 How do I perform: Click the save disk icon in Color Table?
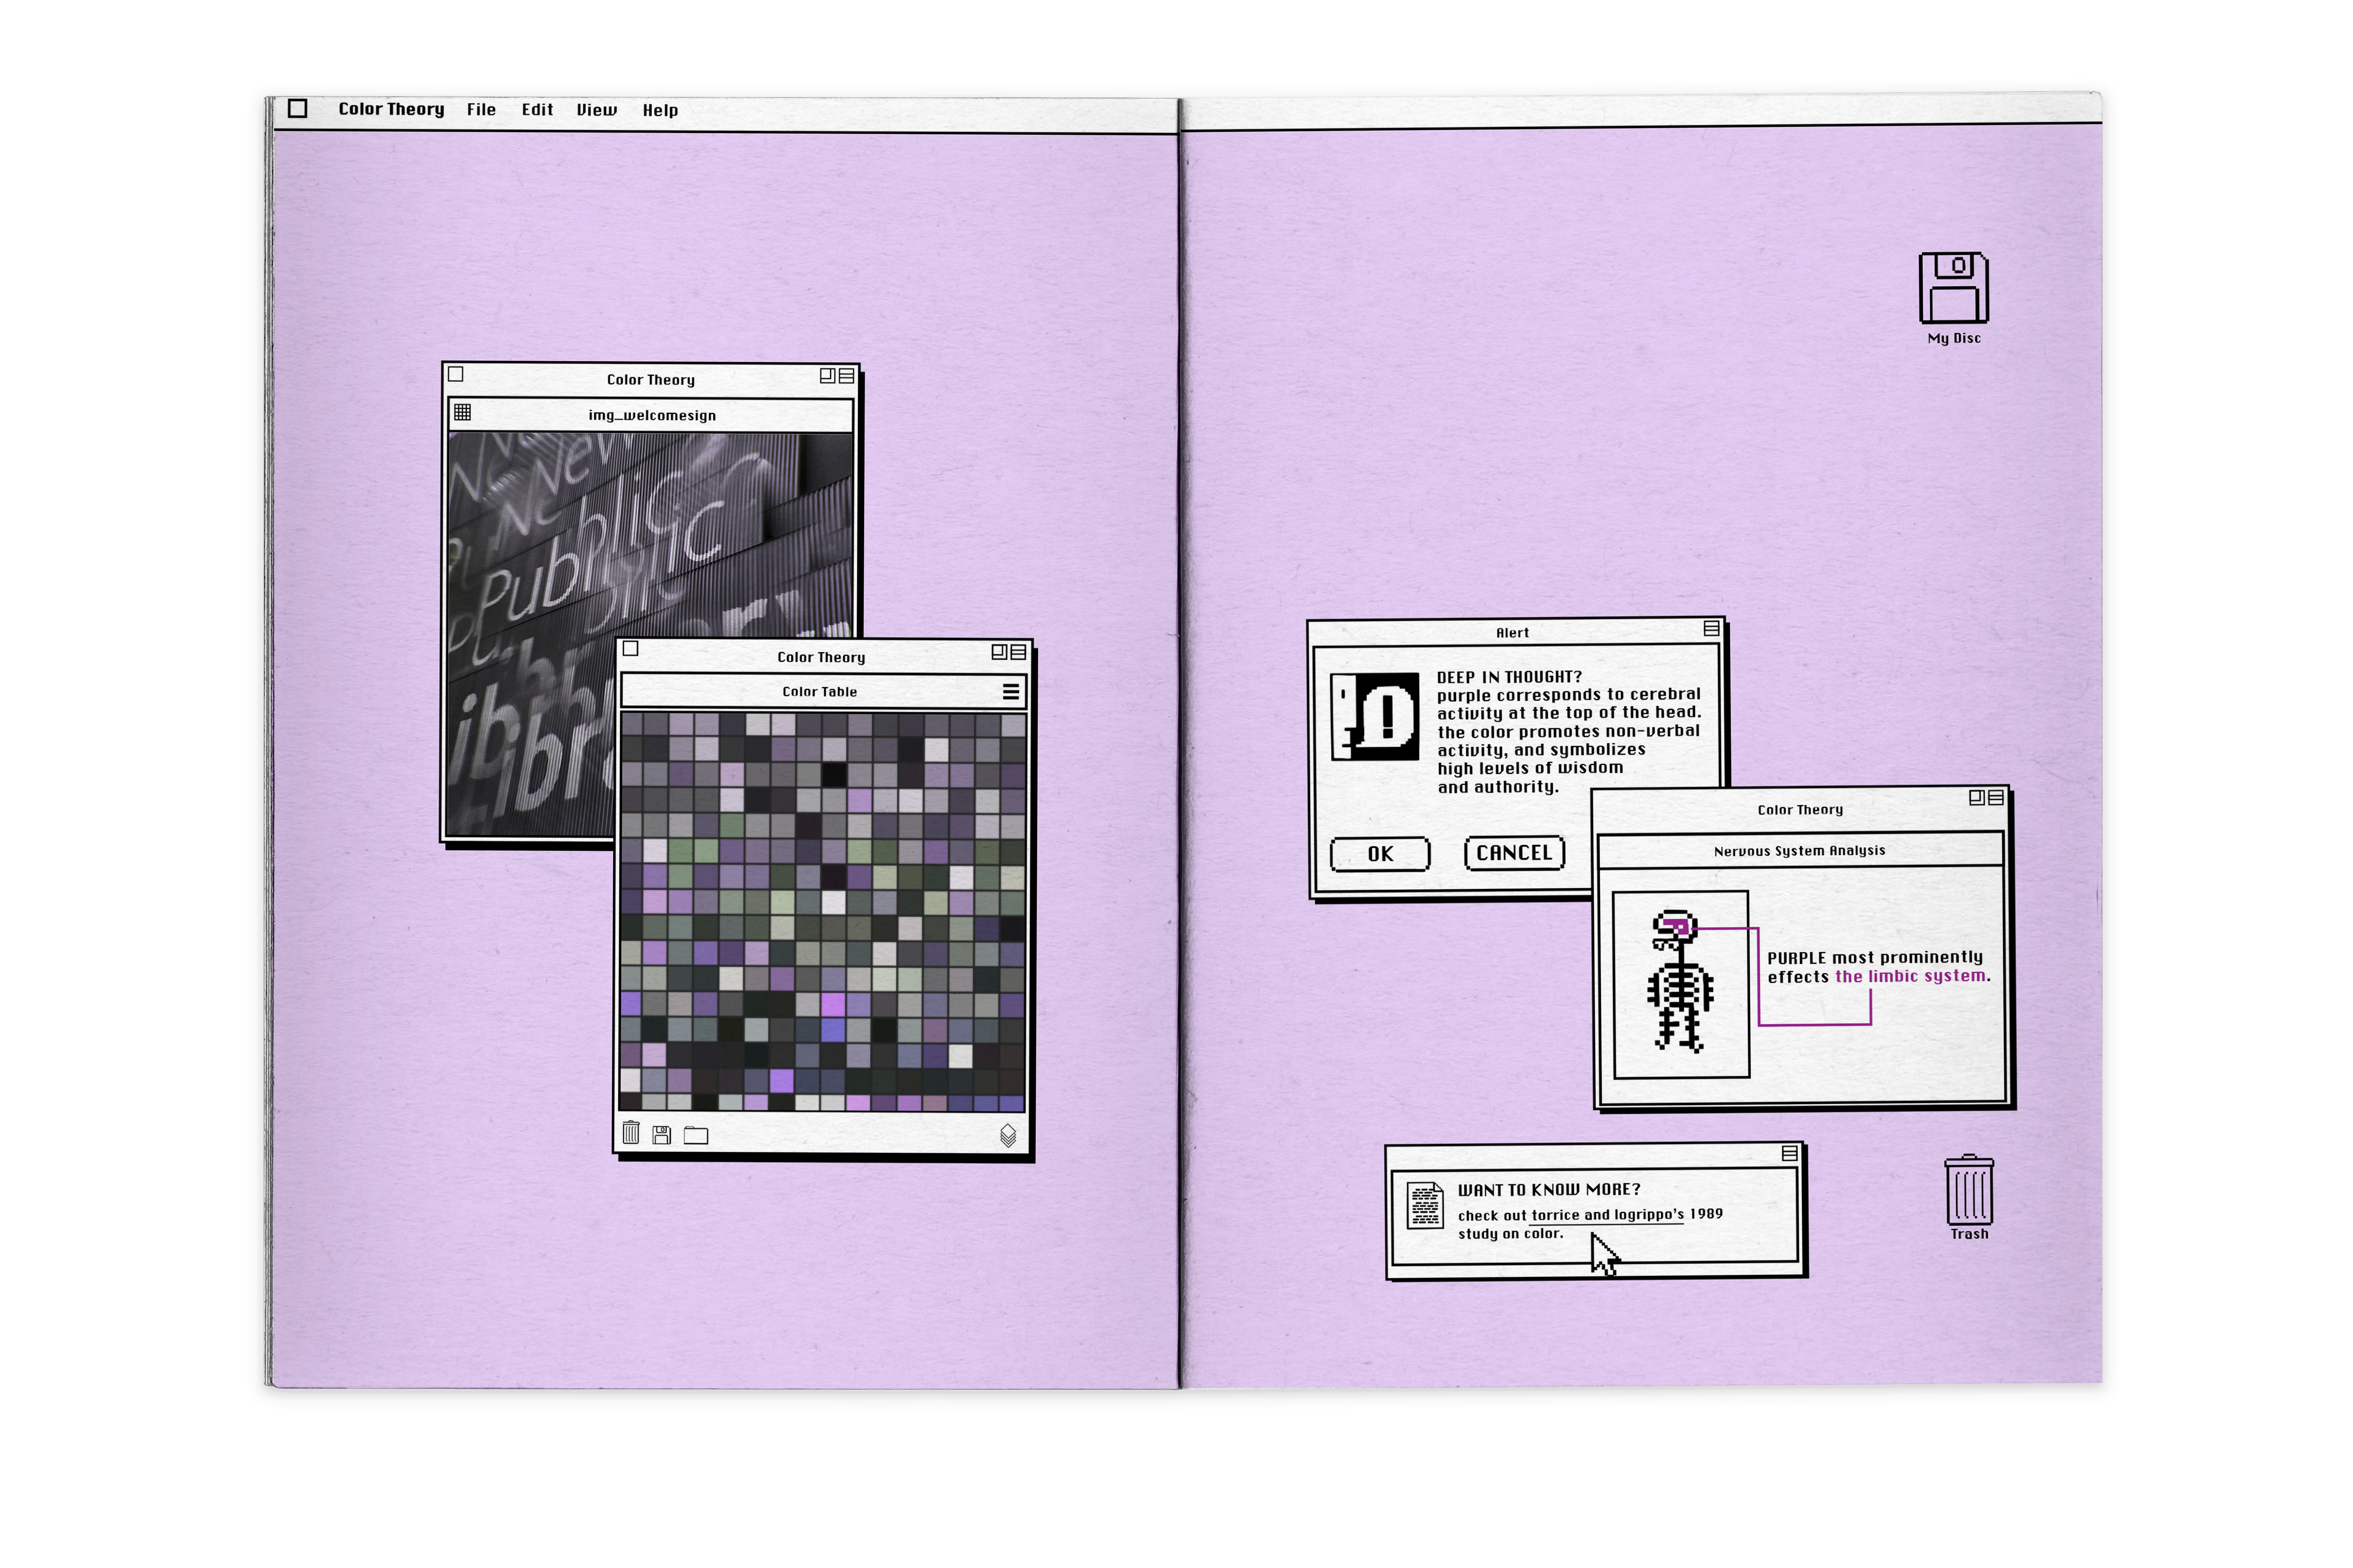pos(661,1134)
